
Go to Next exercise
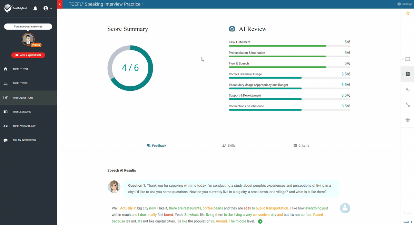(408, 222)
